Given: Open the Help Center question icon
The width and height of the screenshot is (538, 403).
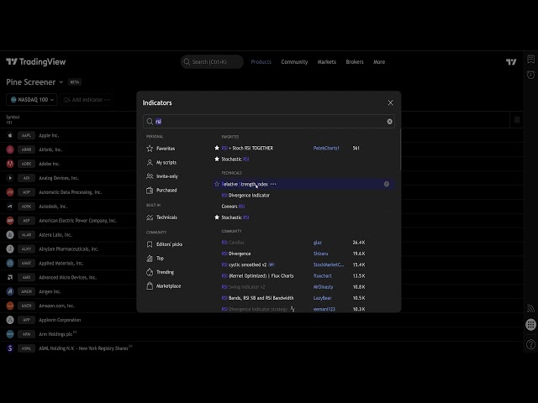Looking at the screenshot, I should (x=530, y=344).
